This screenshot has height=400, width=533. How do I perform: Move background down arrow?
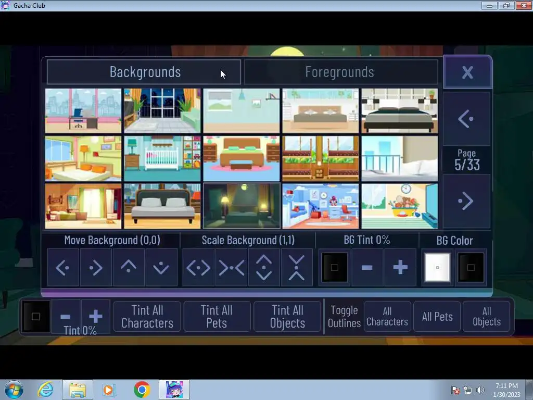coord(161,268)
